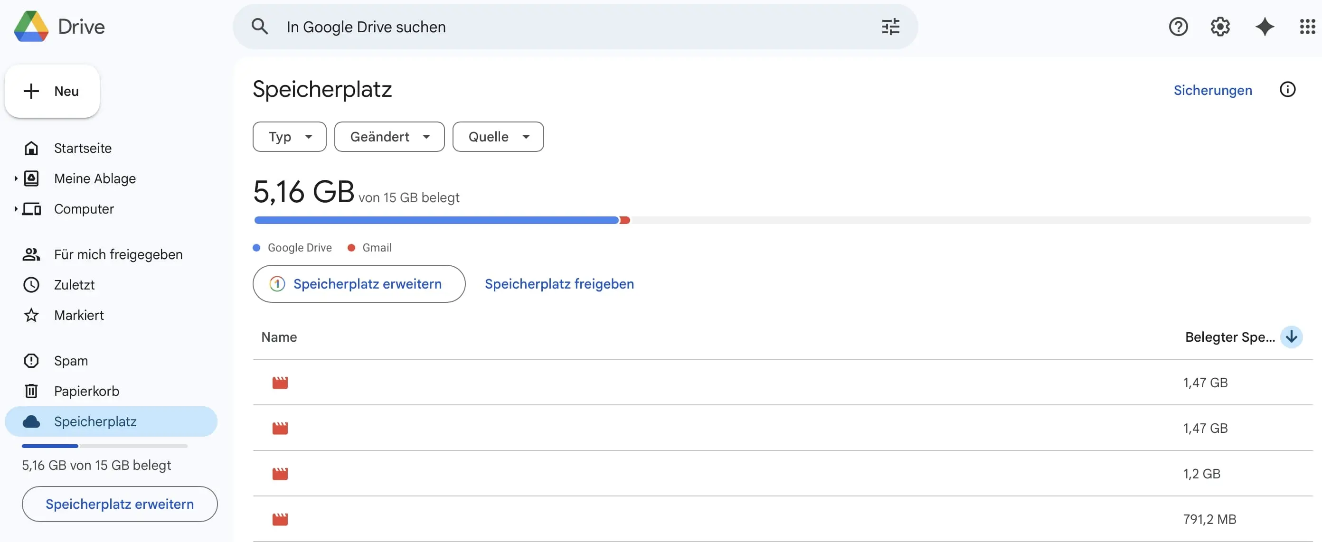Viewport: 1322px width, 542px height.
Task: Click in the Drive search field
Action: [x=575, y=27]
